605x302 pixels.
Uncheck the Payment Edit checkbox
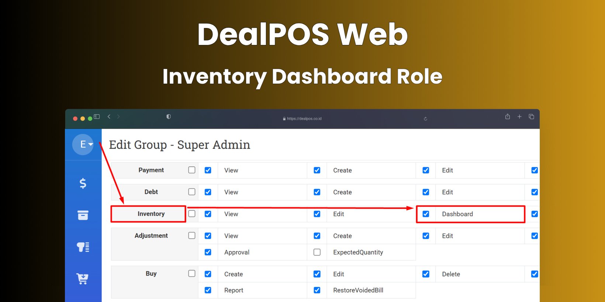tap(426, 170)
